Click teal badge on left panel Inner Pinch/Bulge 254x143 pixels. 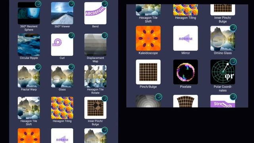(x=105, y=99)
